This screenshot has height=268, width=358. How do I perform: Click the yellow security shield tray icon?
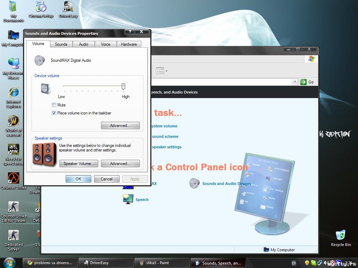[307, 263]
